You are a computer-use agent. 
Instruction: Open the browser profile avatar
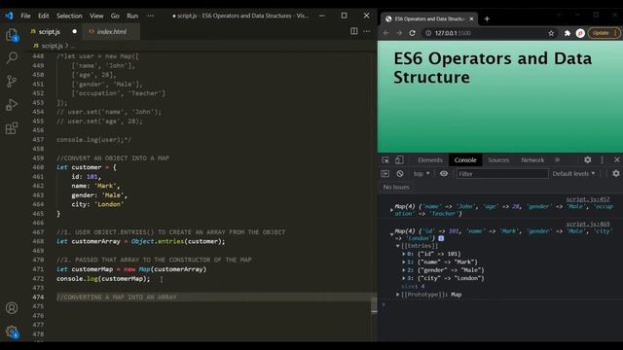pos(580,33)
